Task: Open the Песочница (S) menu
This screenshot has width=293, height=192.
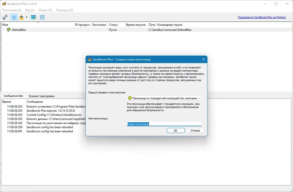Action: click(12, 10)
